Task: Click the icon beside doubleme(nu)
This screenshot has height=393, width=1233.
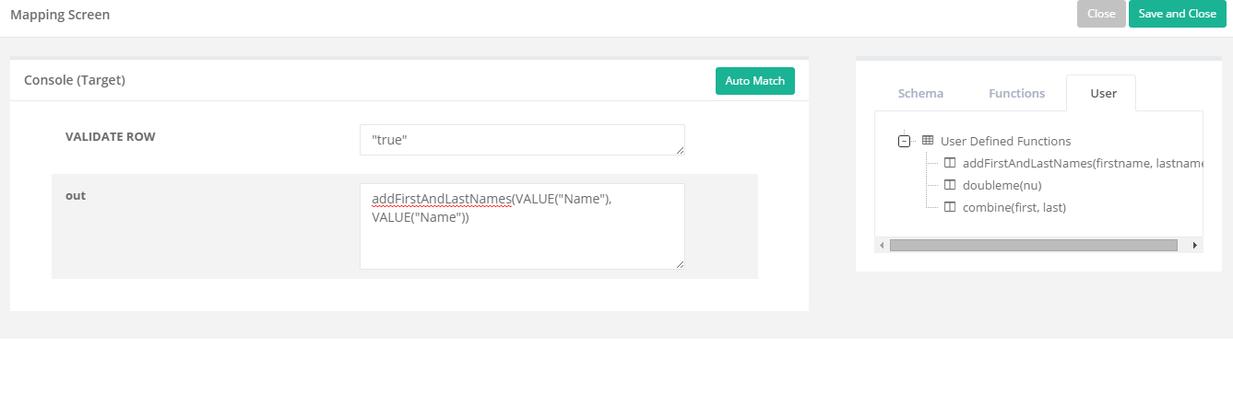Action: (x=950, y=185)
